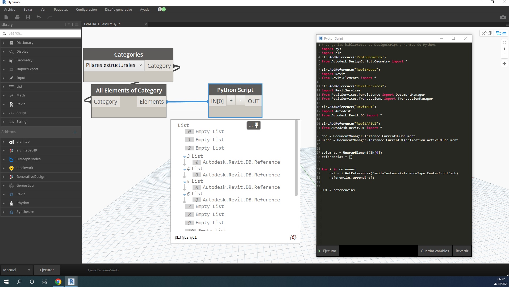Click the library layout options icon
The width and height of the screenshot is (509, 287).
(77, 24)
